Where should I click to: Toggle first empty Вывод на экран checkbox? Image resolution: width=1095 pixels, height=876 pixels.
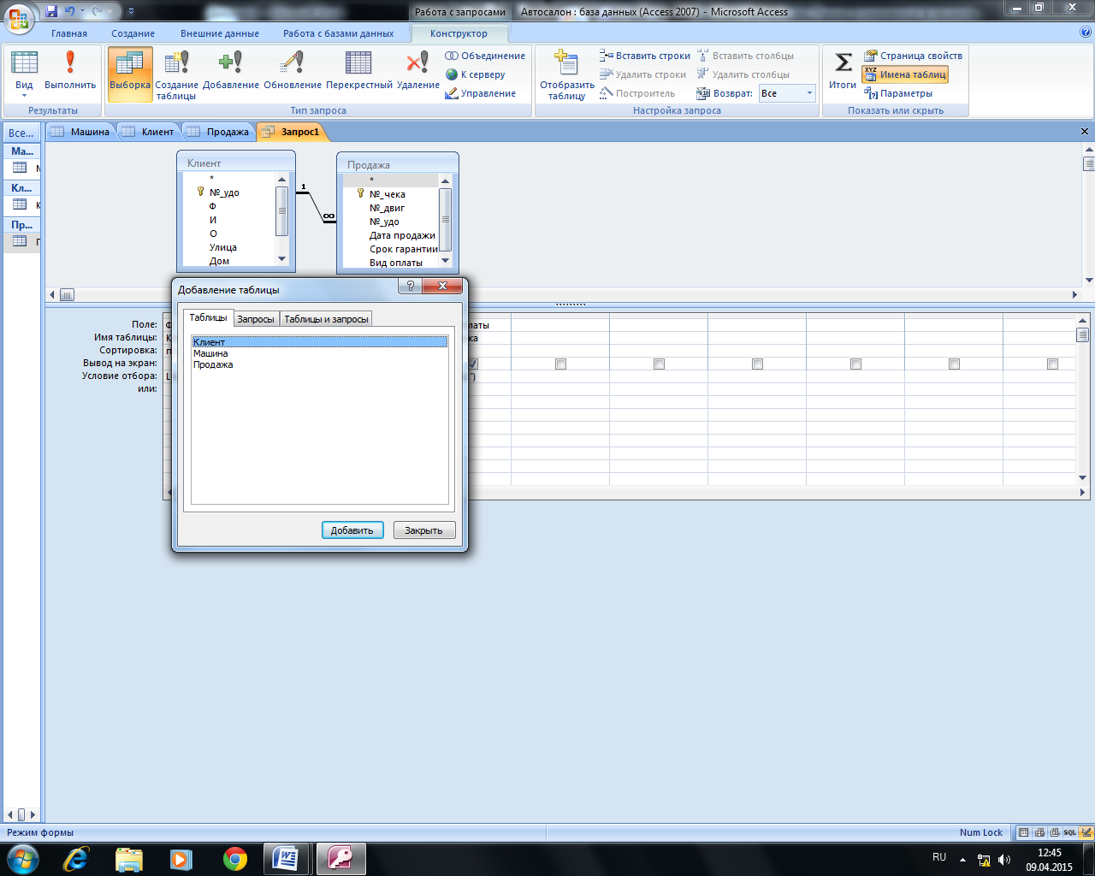tap(560, 364)
